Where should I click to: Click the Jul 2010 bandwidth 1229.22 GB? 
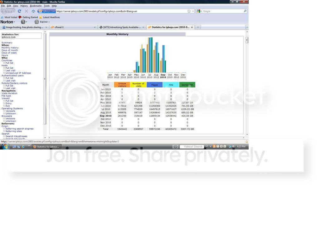coord(187,109)
